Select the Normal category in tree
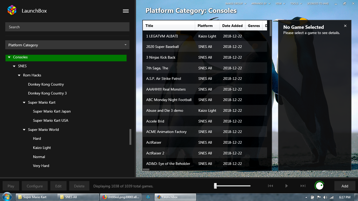Viewport: 358px width, 201px height. coord(39,157)
